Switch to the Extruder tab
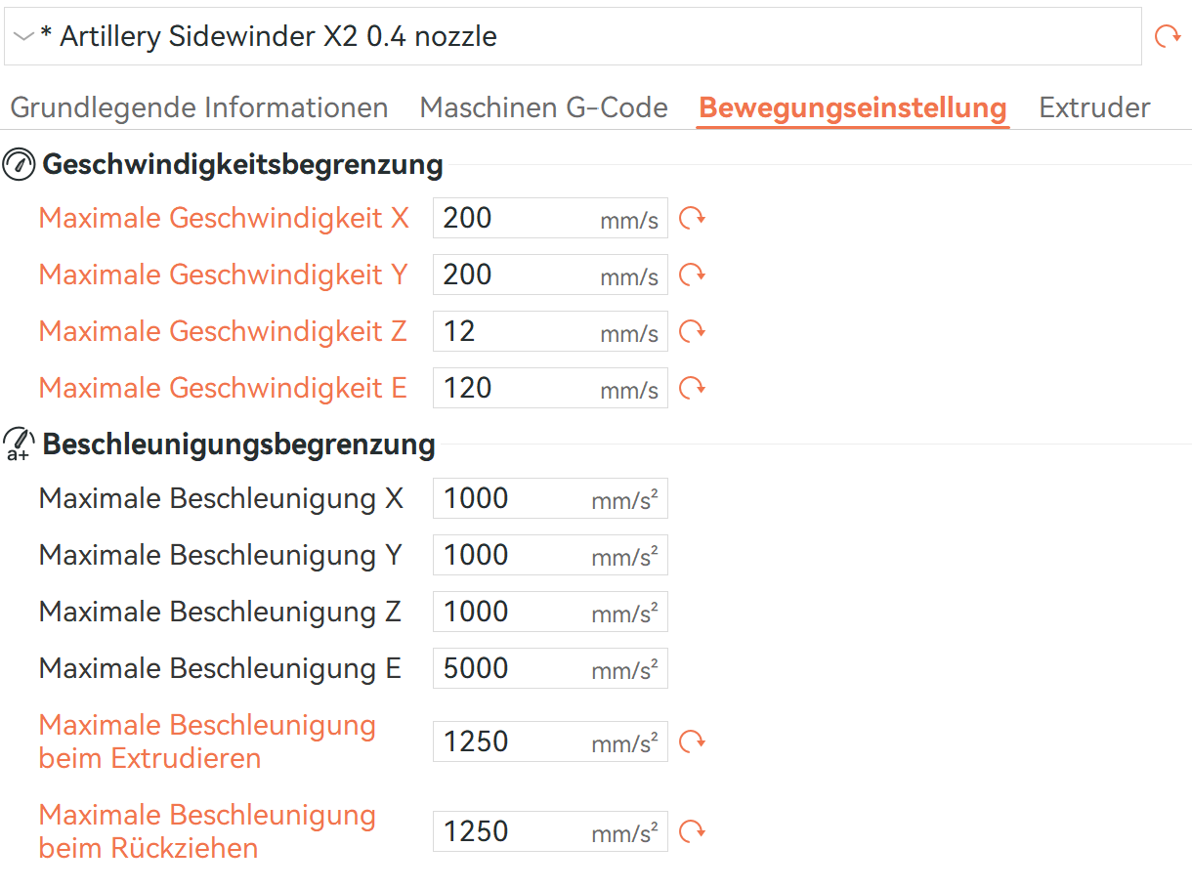The image size is (1192, 889). (x=1094, y=107)
